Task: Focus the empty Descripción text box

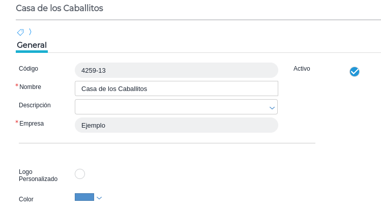Action: [x=171, y=107]
